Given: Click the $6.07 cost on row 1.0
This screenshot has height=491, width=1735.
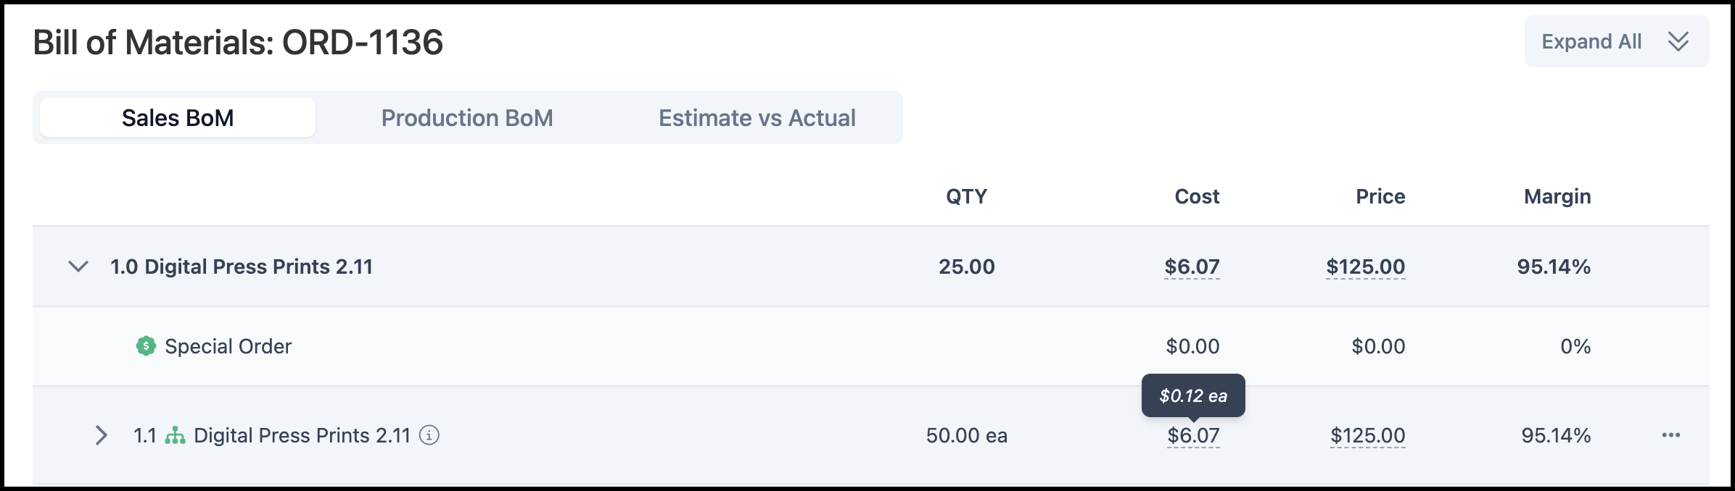Looking at the screenshot, I should 1192,267.
